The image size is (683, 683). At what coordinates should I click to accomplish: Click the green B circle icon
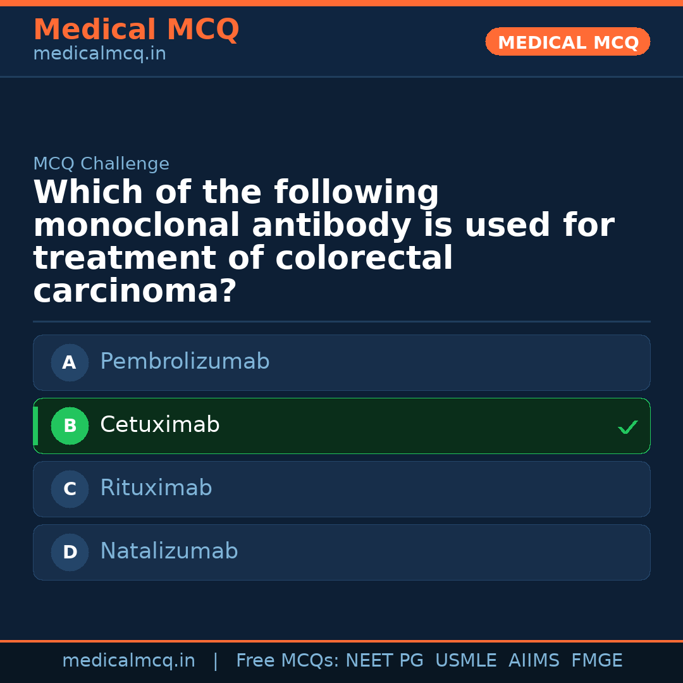click(x=70, y=426)
